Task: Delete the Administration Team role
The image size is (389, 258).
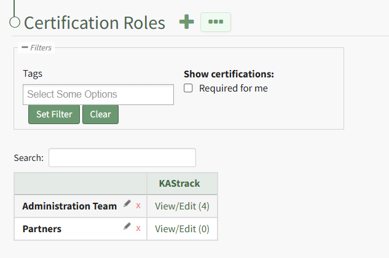Action: (x=138, y=206)
